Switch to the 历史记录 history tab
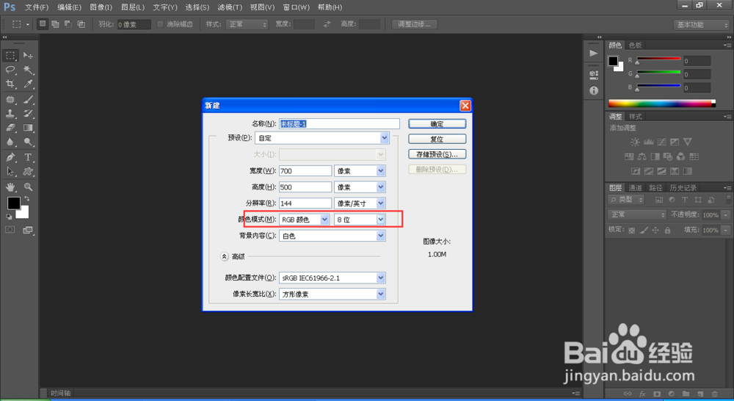734x401 pixels. 683,187
